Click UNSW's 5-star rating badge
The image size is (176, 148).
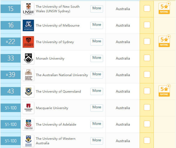point(165,8)
